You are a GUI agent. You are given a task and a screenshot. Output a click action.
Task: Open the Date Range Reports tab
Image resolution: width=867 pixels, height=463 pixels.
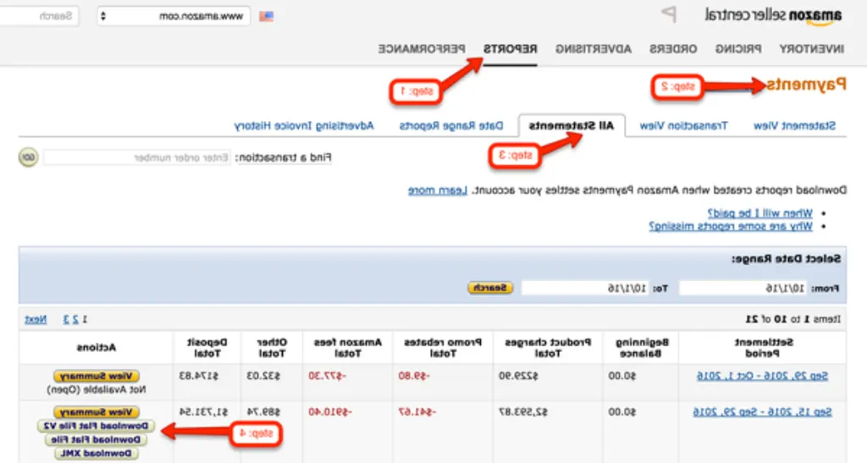tap(451, 126)
